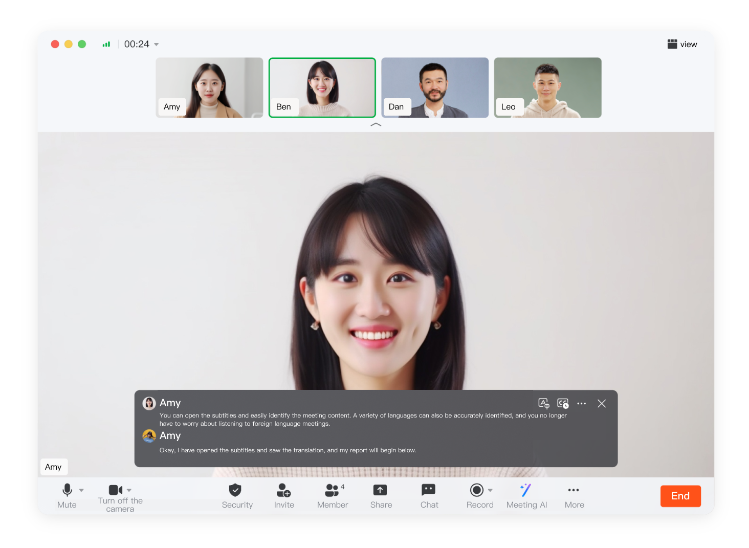Turn off the camera
Viewport: 749px width, 548px height.
coord(116,491)
